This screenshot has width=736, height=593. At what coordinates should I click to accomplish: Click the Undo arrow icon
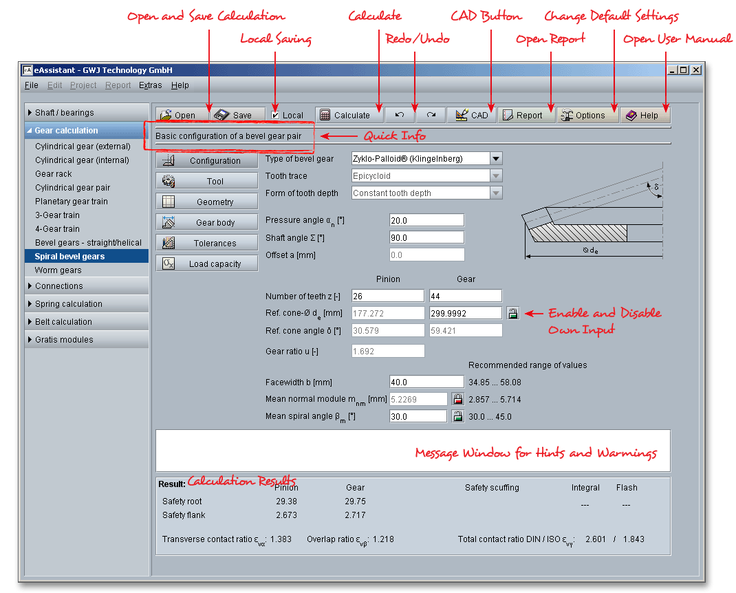[x=400, y=116]
